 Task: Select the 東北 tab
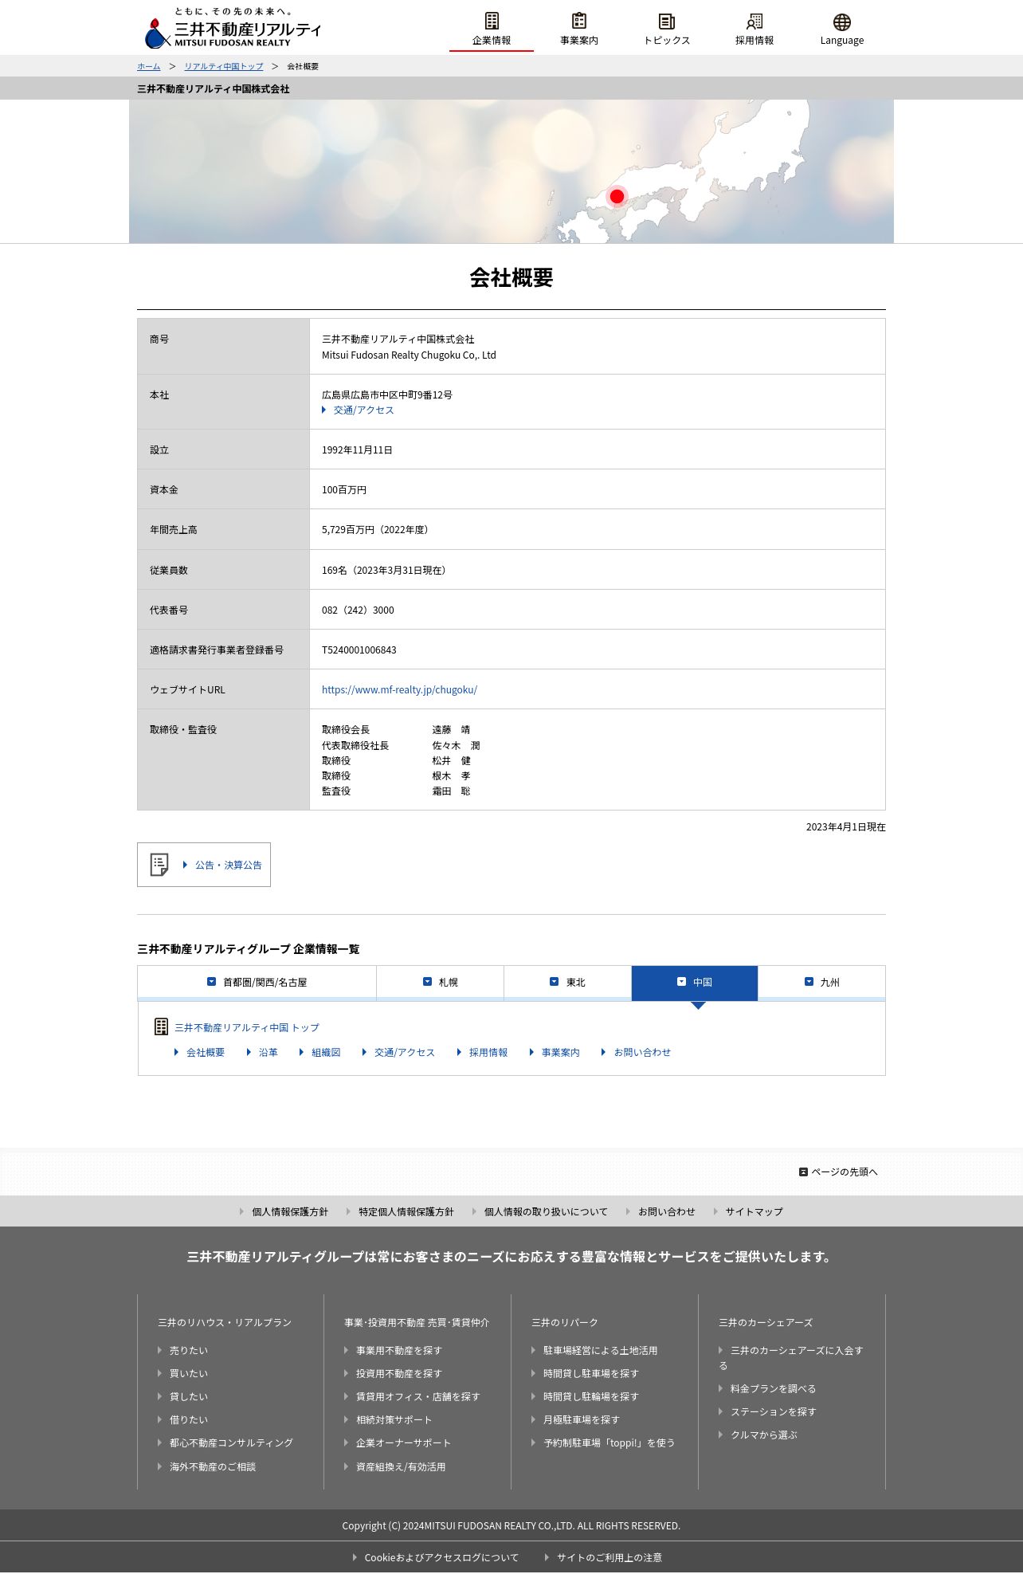click(x=567, y=983)
